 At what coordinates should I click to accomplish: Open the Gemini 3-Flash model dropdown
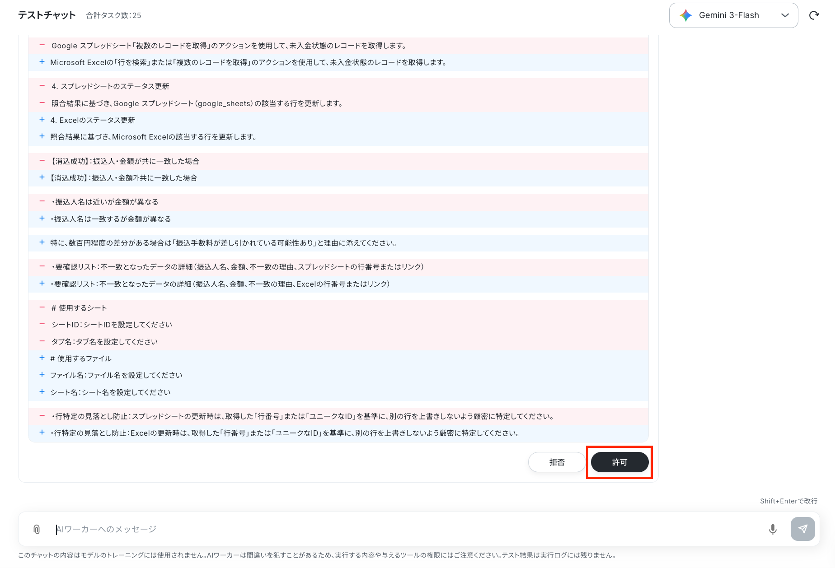click(x=733, y=15)
